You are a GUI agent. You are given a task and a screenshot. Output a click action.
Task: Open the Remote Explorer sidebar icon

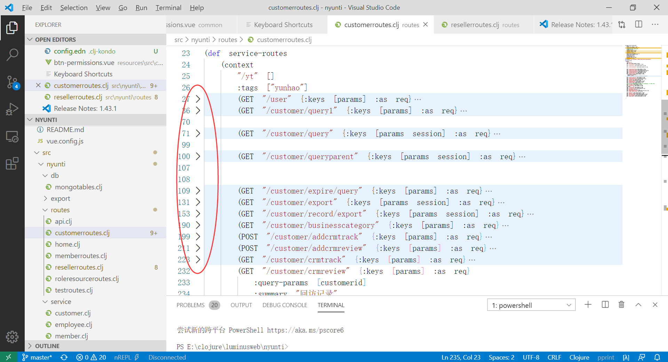[13, 137]
